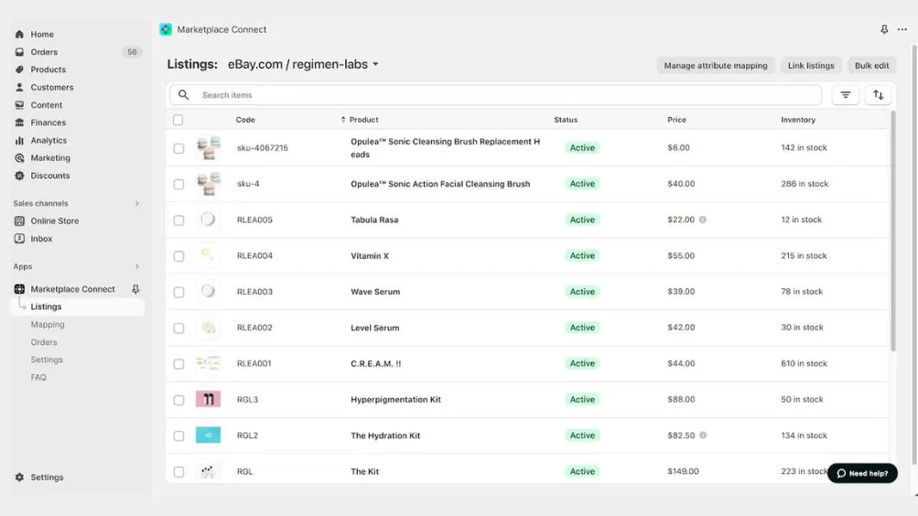The height and width of the screenshot is (516, 918).
Task: Open the eBay.com / regimen-labs dropdown
Action: (303, 64)
